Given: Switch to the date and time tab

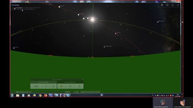Looking at the screenshot, I should pos(43,82).
